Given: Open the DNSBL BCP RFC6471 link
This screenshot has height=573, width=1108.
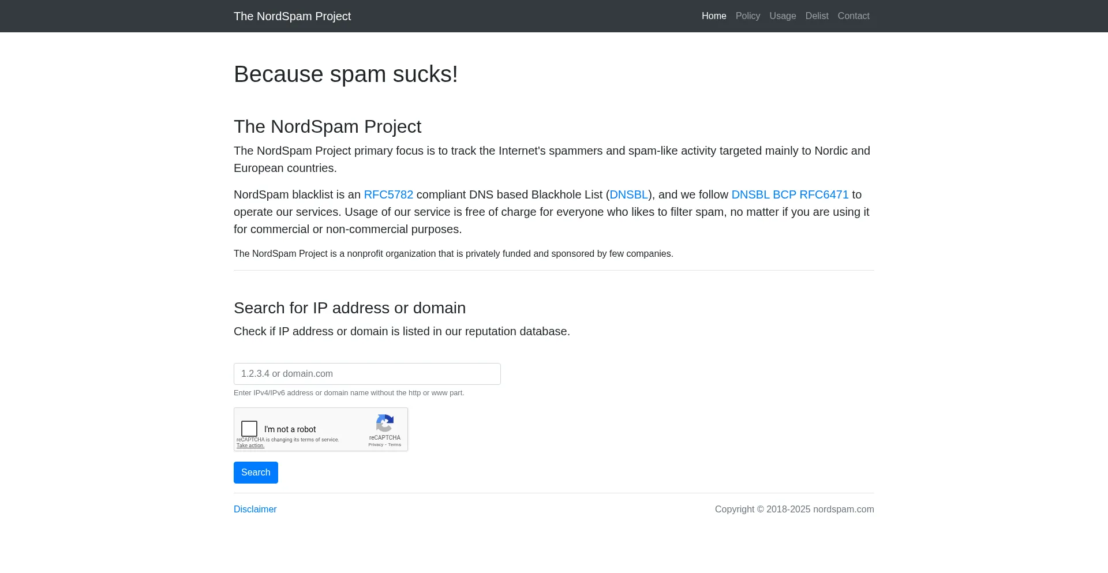Looking at the screenshot, I should tap(789, 194).
